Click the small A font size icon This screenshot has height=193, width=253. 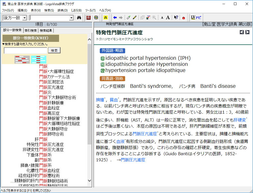click(162, 18)
